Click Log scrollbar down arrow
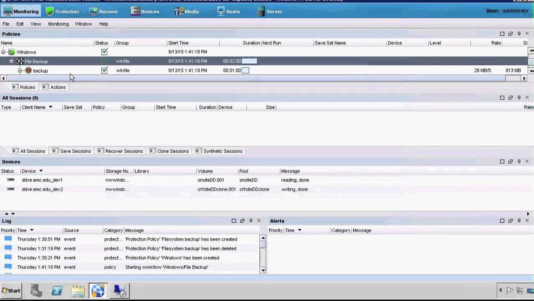This screenshot has width=534, height=301. (x=263, y=270)
